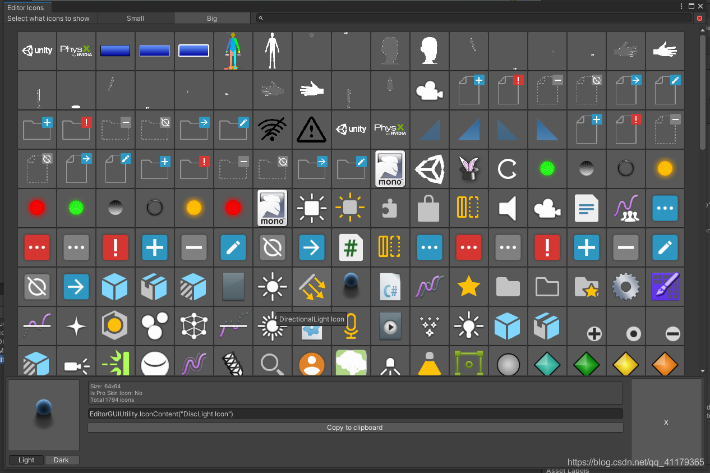Click the DiscLight preview thumbnail

[44, 415]
